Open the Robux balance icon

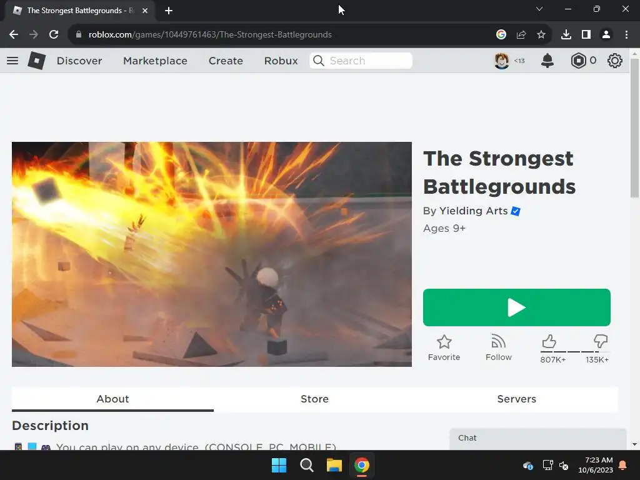coord(578,61)
